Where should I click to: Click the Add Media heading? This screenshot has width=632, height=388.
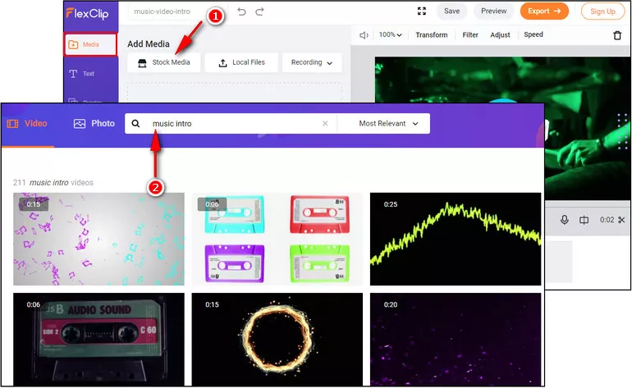[149, 44]
